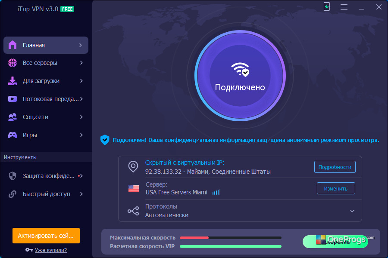Open the Главная menu item
Screen dimensions: 388x258
(x=46, y=45)
